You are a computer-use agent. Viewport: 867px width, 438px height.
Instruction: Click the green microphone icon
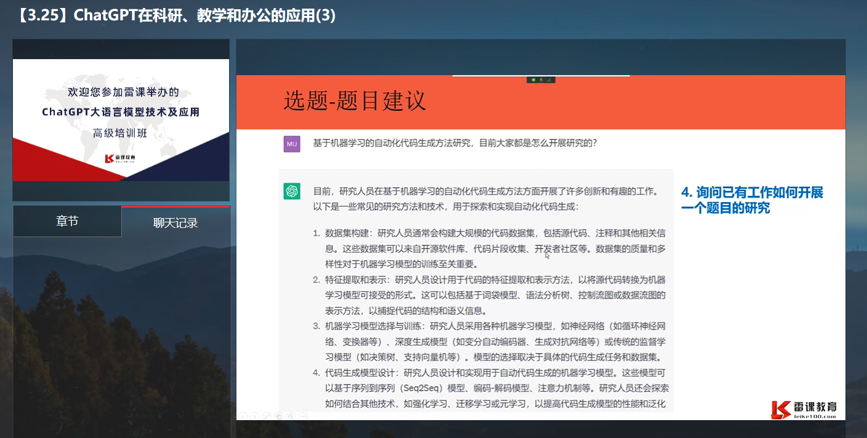pos(541,79)
